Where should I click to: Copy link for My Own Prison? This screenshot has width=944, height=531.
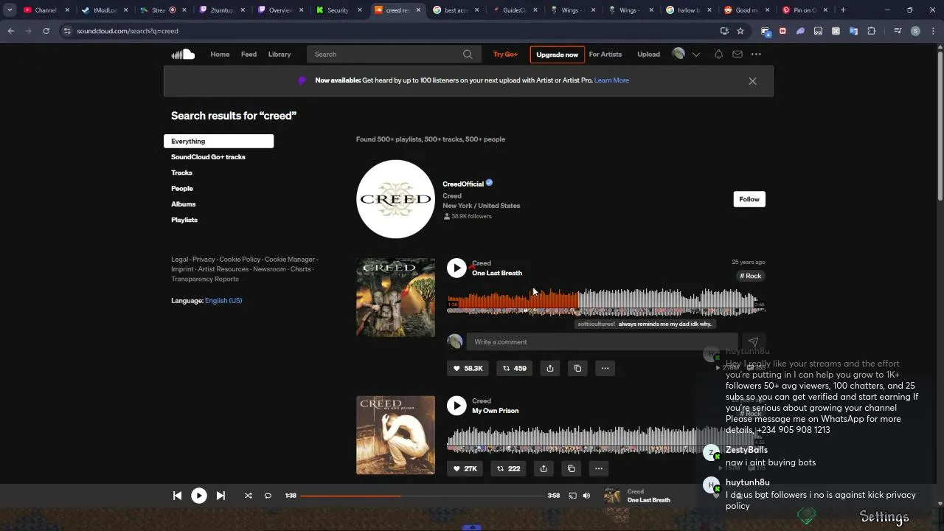[571, 468]
